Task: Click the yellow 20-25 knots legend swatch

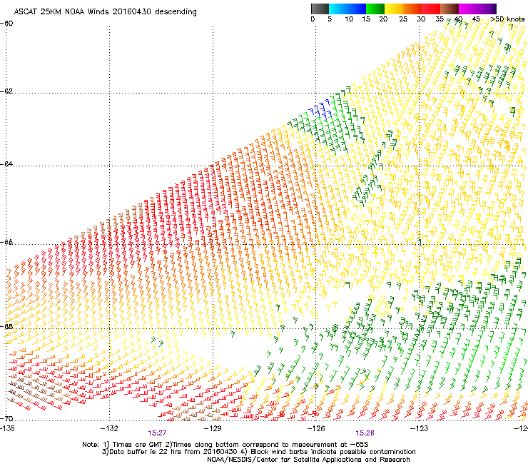Action: click(x=394, y=9)
